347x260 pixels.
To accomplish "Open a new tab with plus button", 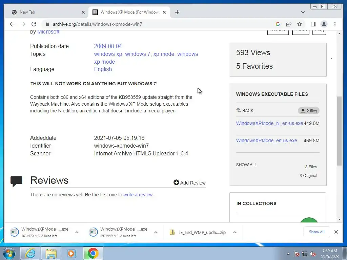I will point(177,12).
